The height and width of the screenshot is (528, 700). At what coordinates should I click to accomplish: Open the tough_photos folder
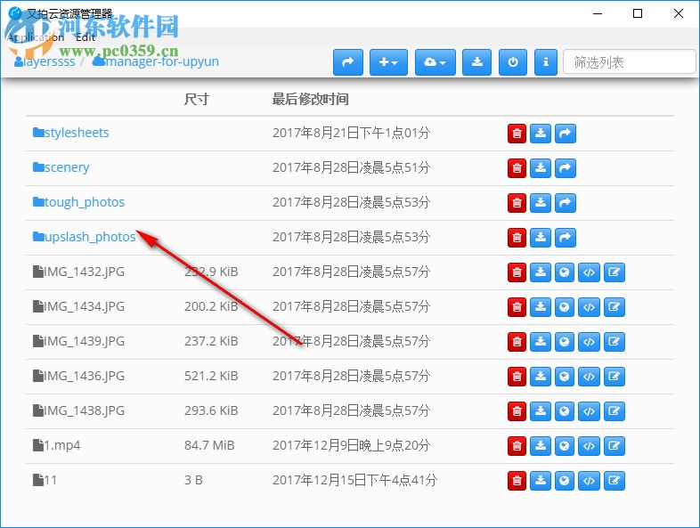tap(78, 202)
